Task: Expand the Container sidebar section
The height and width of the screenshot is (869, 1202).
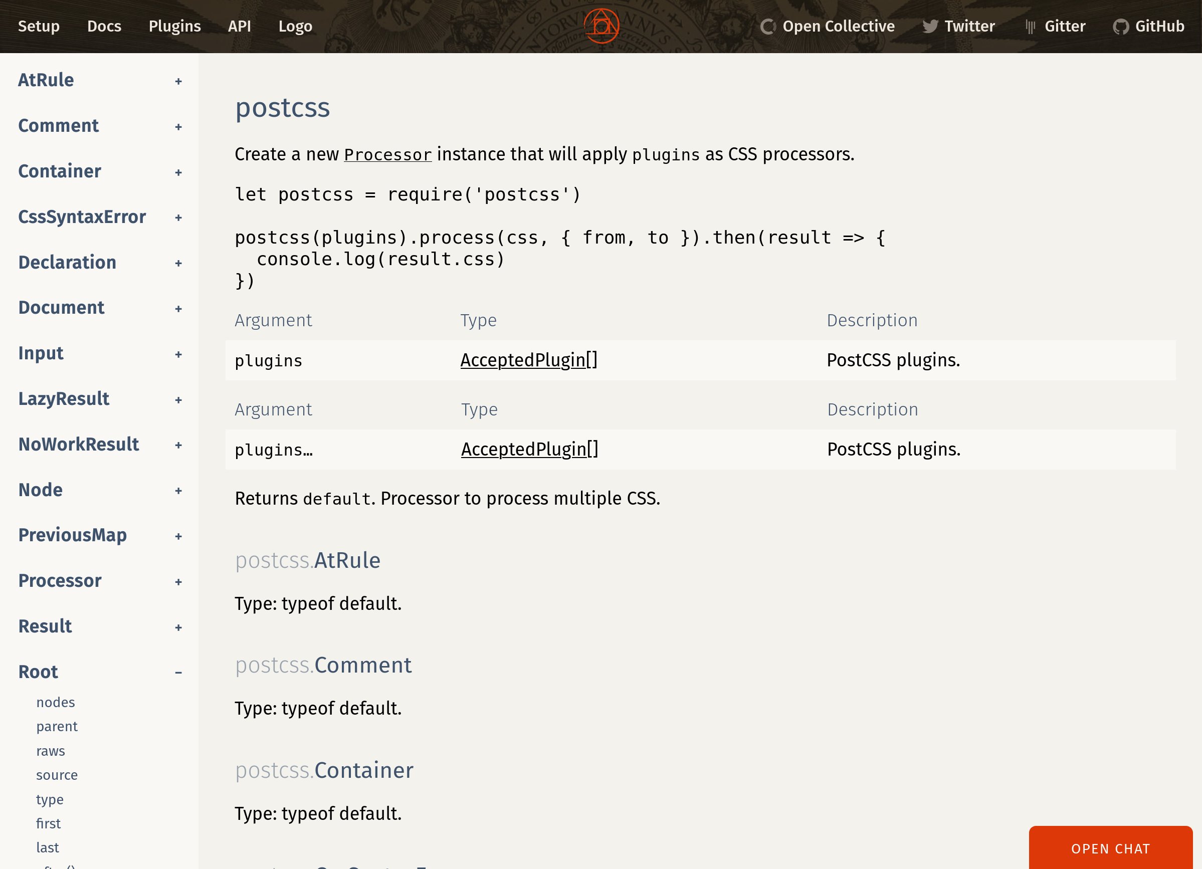Action: (x=178, y=172)
